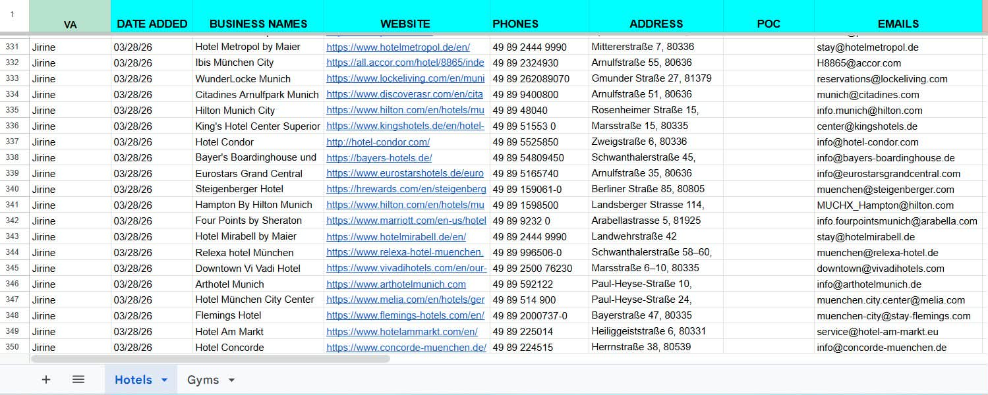
Task: Select Jirine VA cell in row 345
Action: point(71,268)
